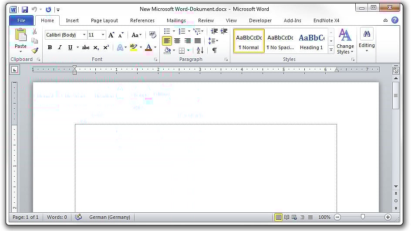Expand the Styles gallery More arrow
This screenshot has width=411, height=231.
coord(331,50)
